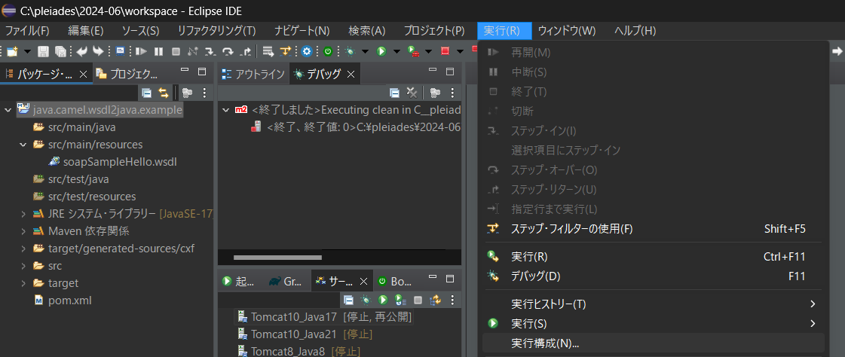
Task: Expand Maven 依存関係 node
Action: (23, 231)
